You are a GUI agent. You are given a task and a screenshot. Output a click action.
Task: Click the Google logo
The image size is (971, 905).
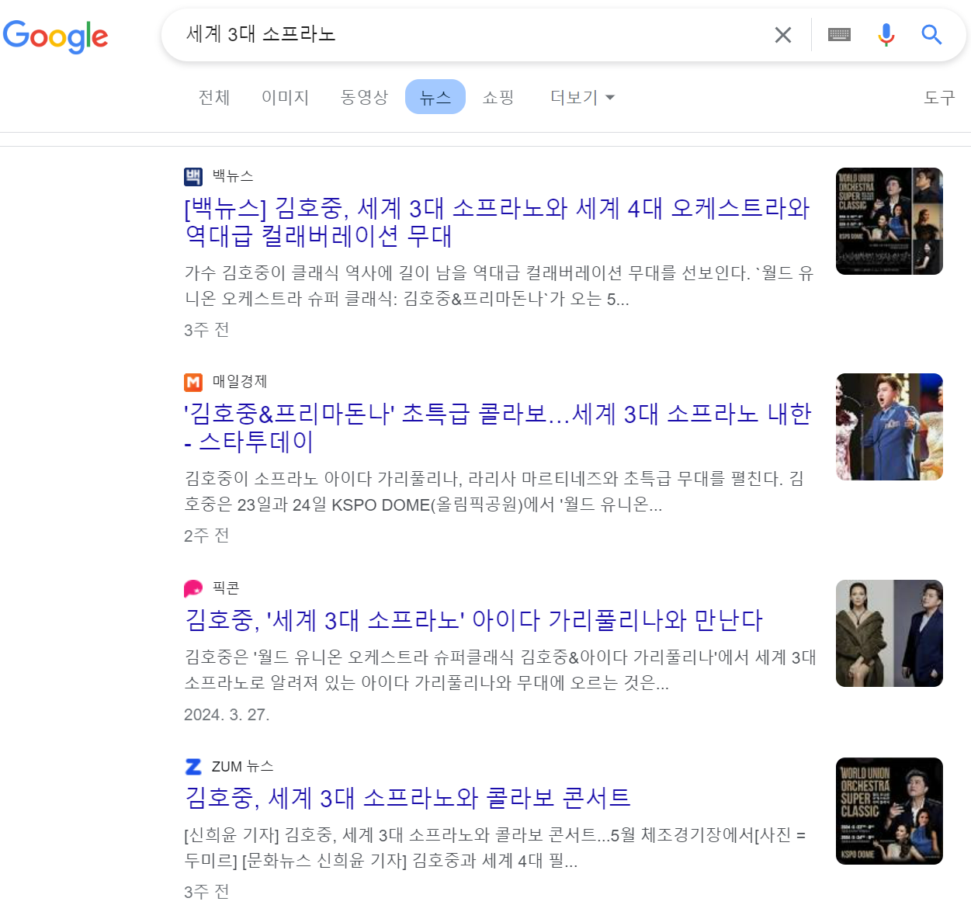[55, 36]
